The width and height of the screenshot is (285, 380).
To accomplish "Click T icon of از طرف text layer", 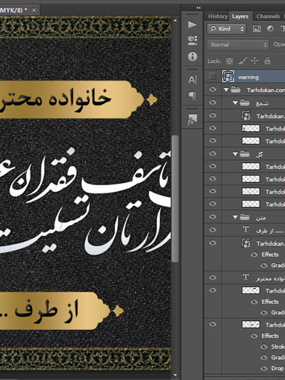I will click(x=246, y=229).
